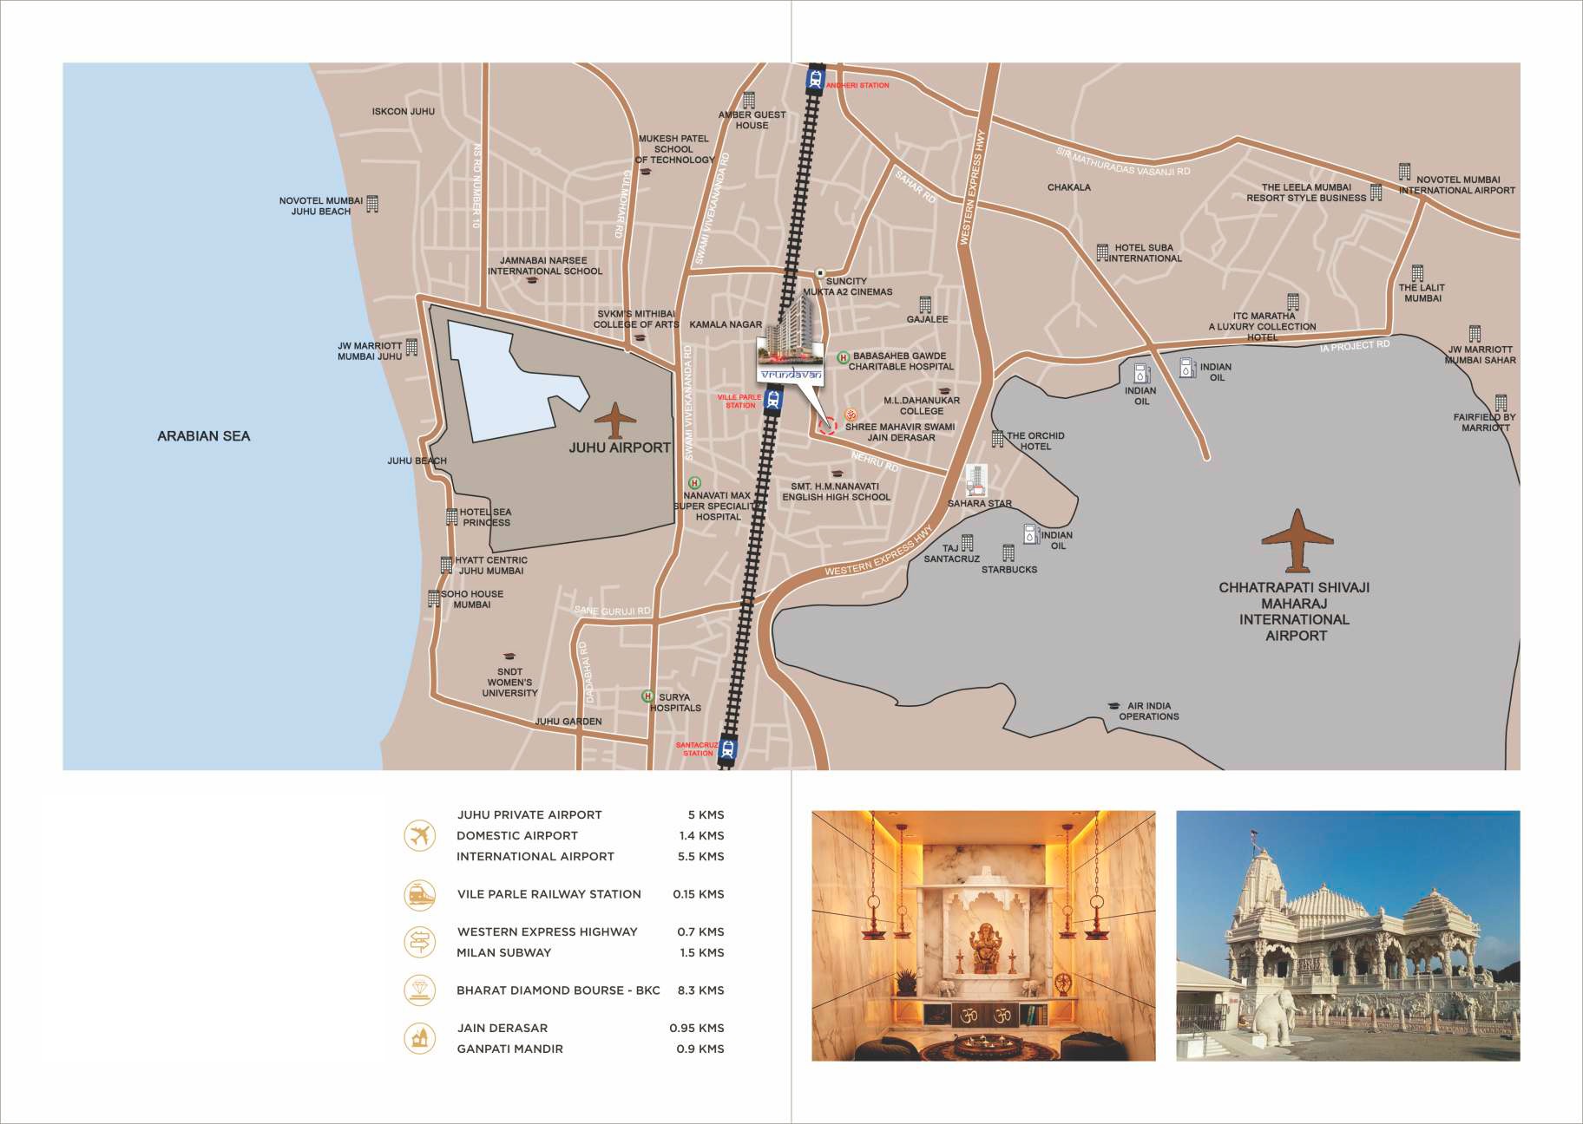1583x1124 pixels.
Task: Click the red dashed circle location marker
Action: pos(827,425)
